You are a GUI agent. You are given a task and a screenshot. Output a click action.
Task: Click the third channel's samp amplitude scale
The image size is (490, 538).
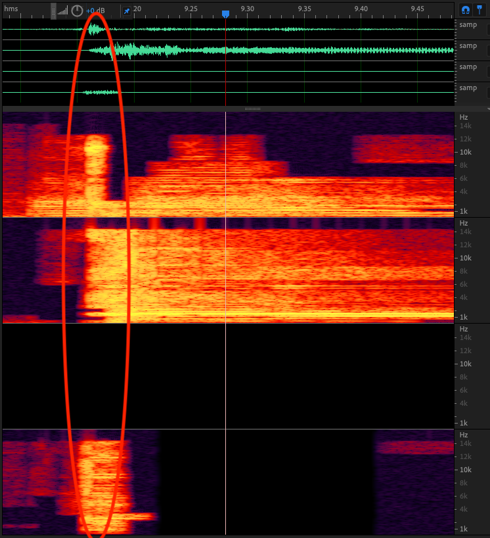coord(468,67)
